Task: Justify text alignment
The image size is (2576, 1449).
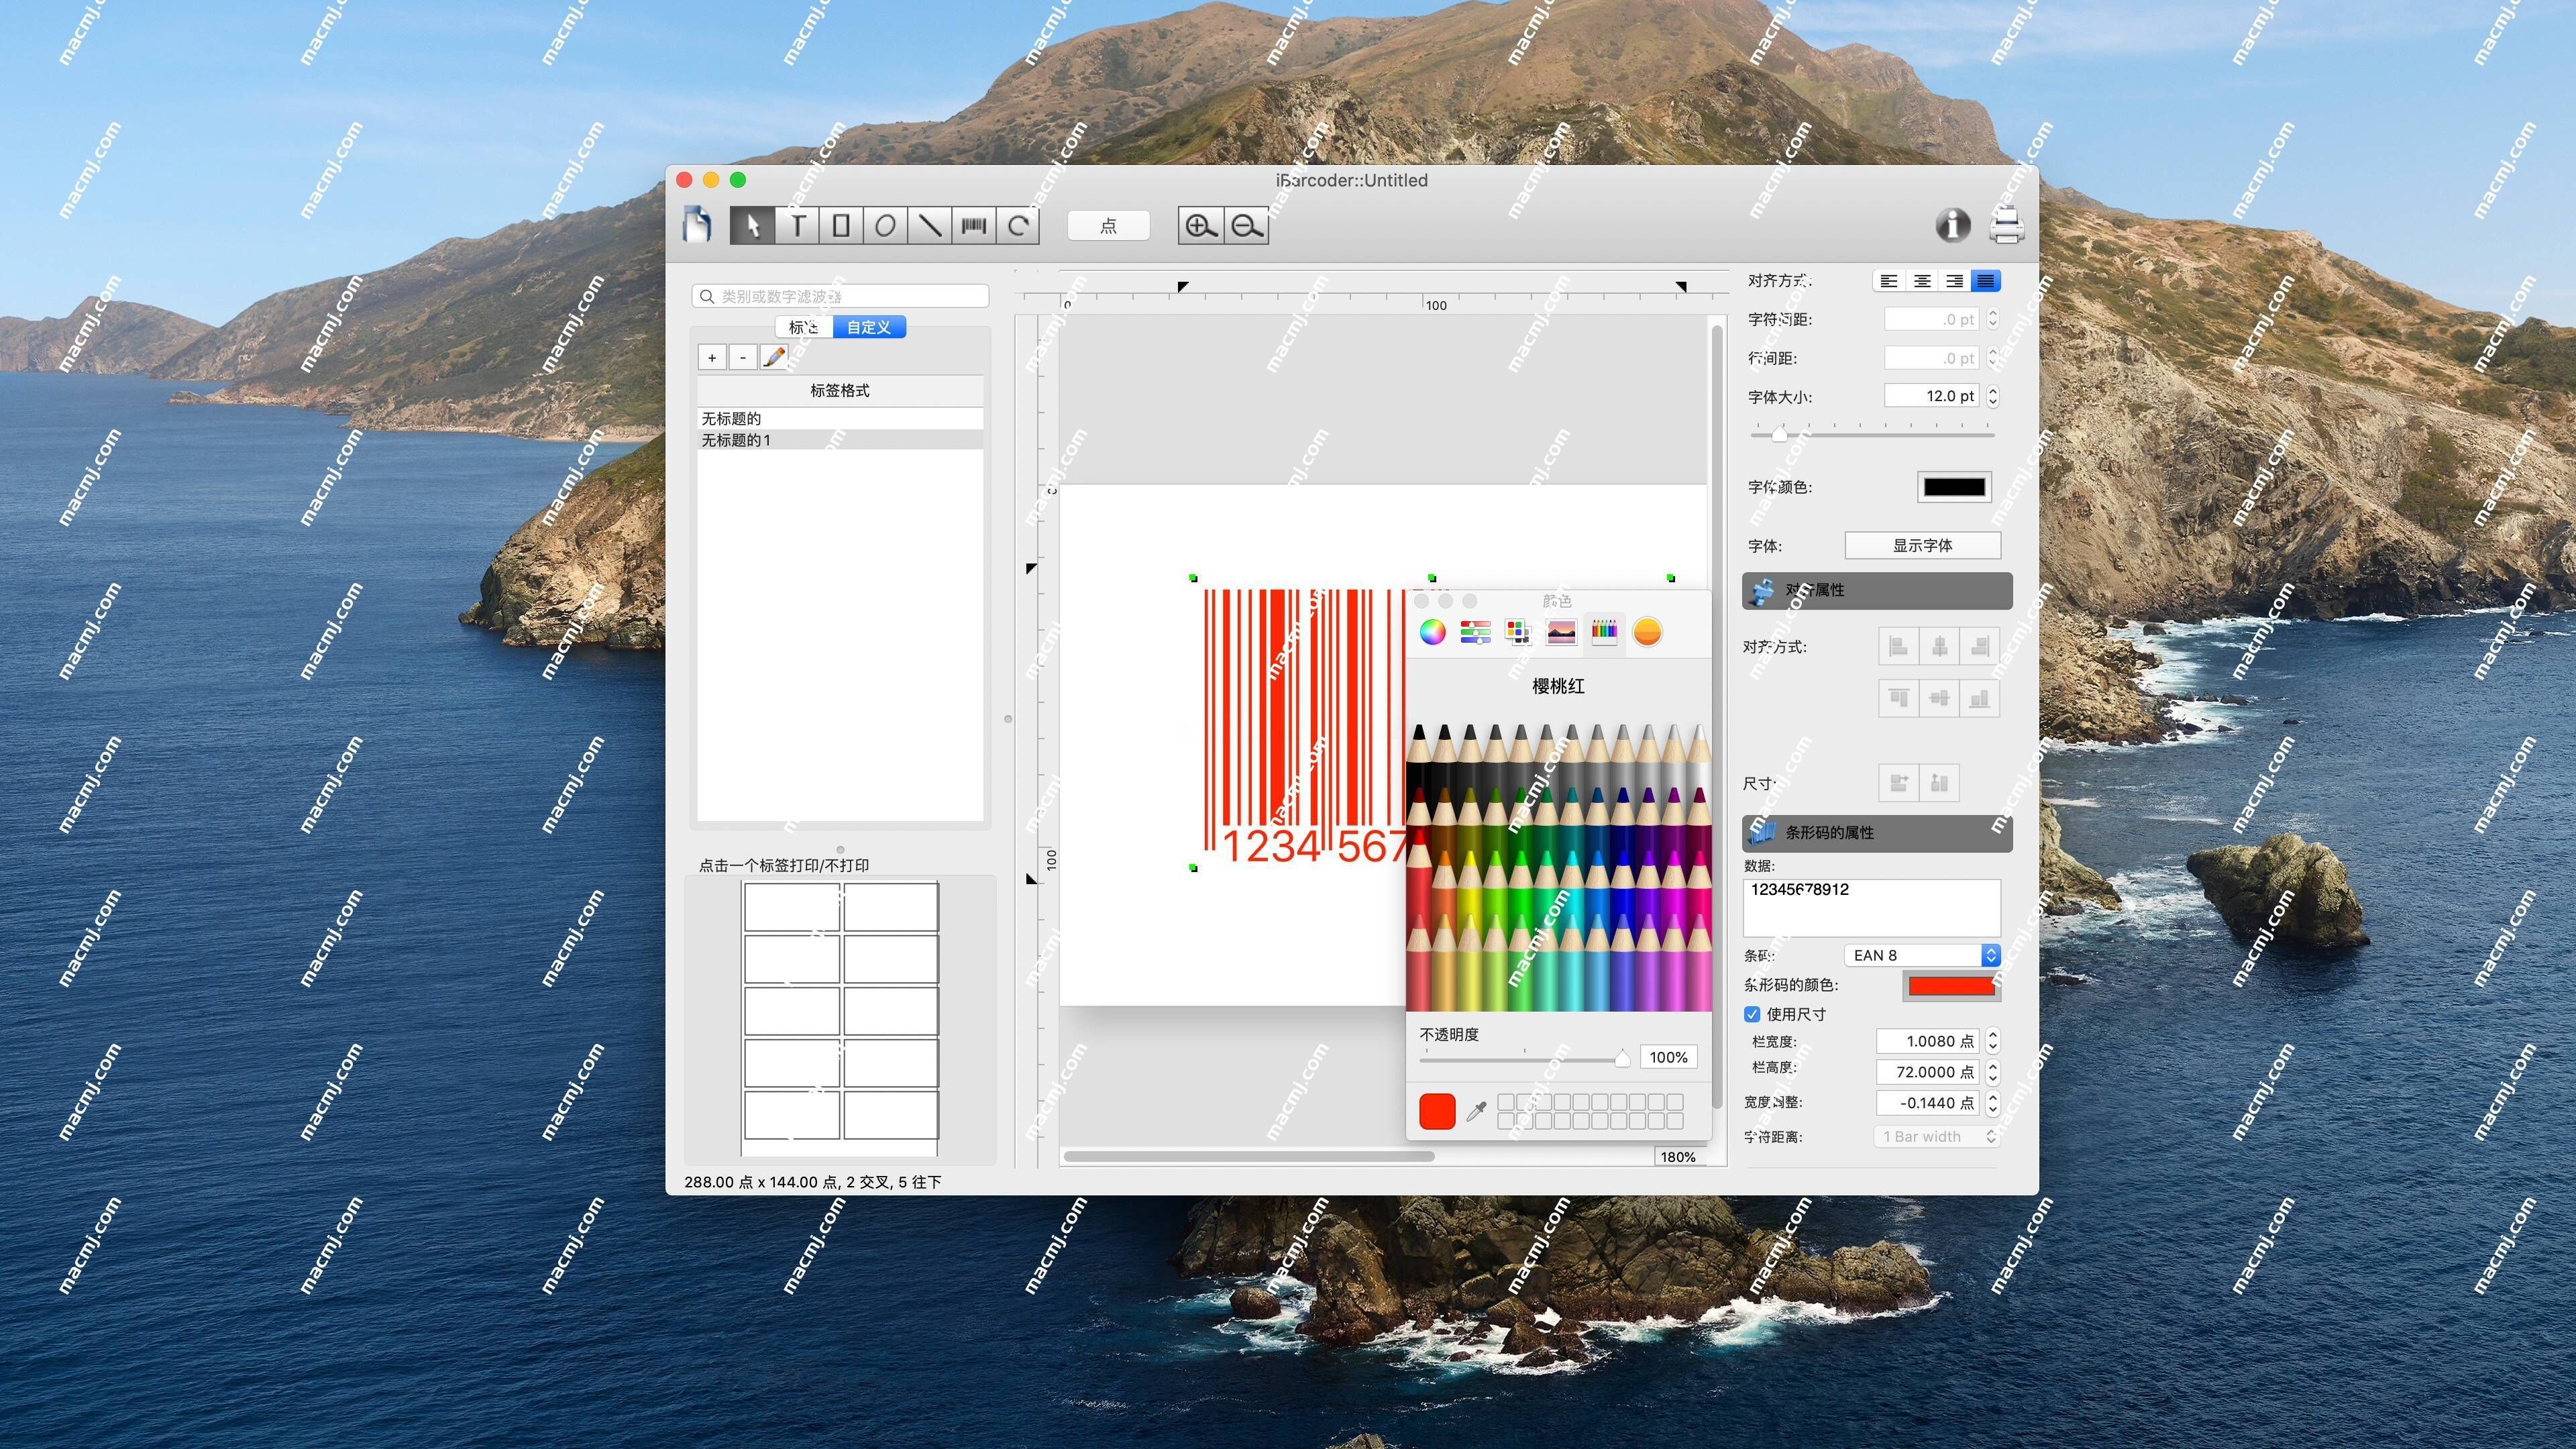Action: [x=1986, y=281]
